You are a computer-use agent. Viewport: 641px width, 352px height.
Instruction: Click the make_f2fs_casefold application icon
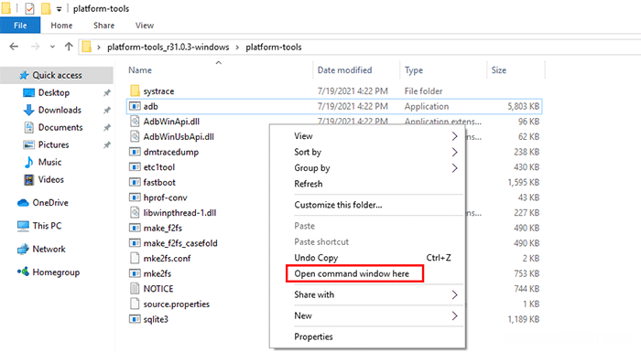coord(135,243)
